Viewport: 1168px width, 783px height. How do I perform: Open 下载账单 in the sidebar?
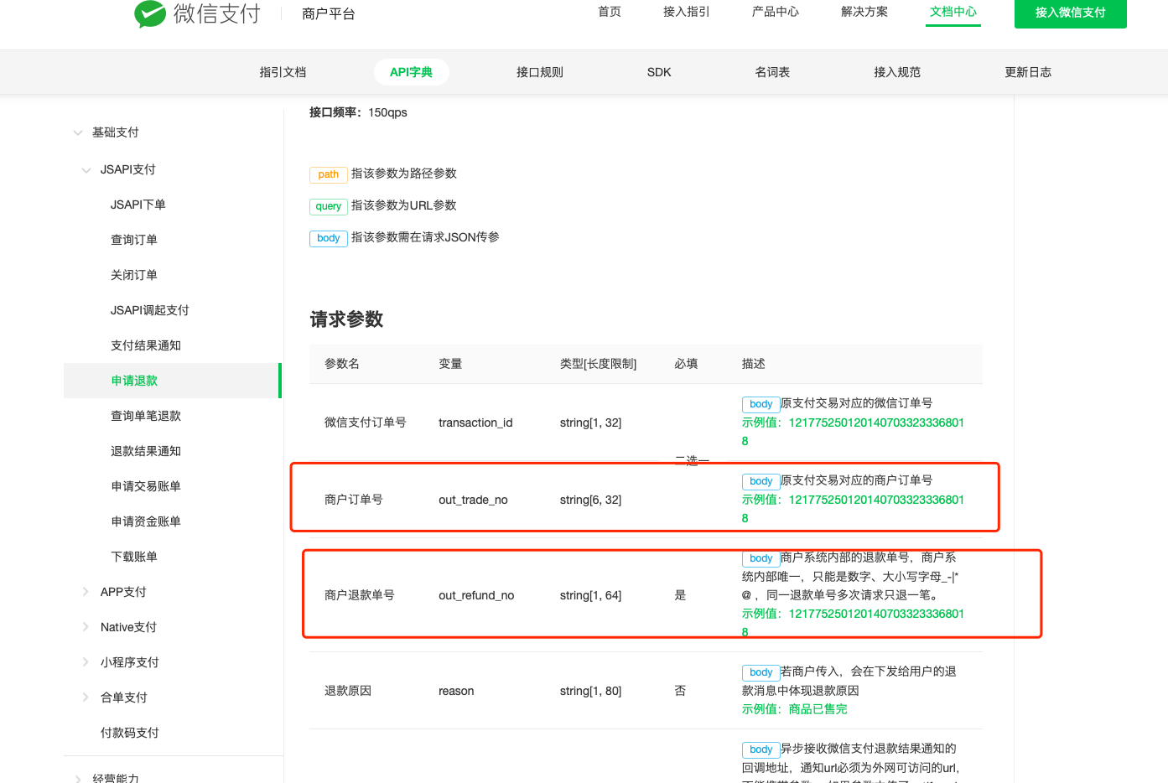pyautogui.click(x=134, y=557)
